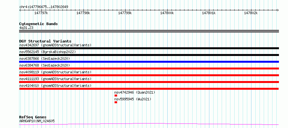Click the gray 4q31.23 cytogenetic band
The width and height of the screenshot is (288, 128).
point(149,31)
